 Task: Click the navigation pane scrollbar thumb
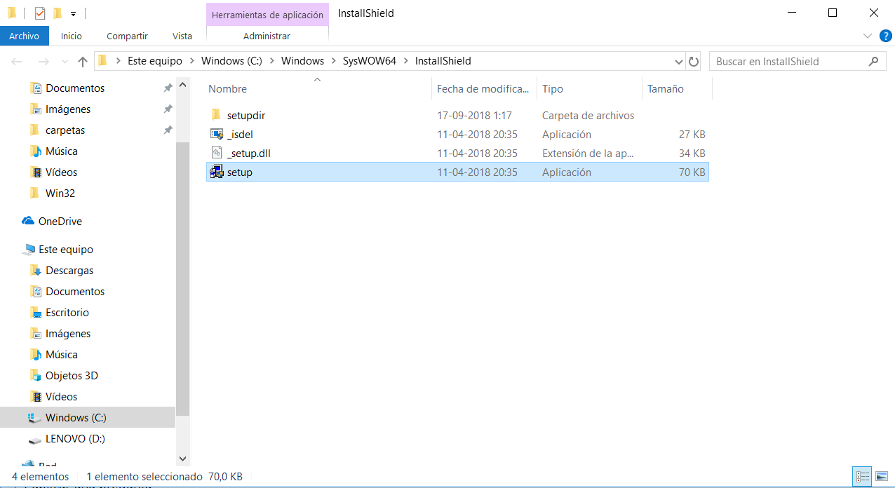pos(183,278)
